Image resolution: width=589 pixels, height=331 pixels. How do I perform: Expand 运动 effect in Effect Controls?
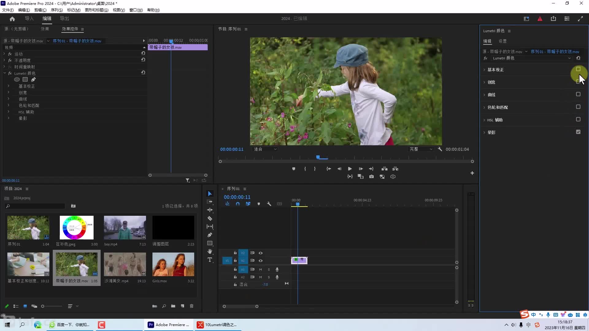[4, 54]
